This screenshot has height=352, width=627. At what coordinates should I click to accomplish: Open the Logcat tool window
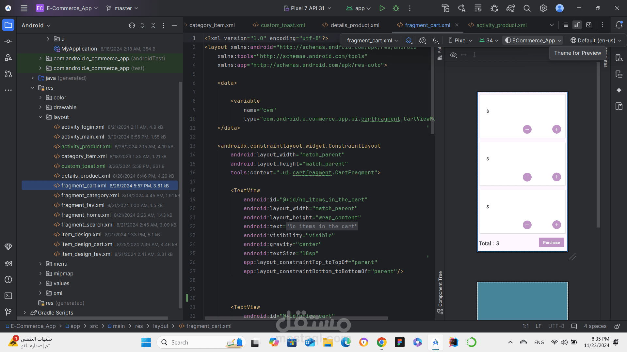8,263
